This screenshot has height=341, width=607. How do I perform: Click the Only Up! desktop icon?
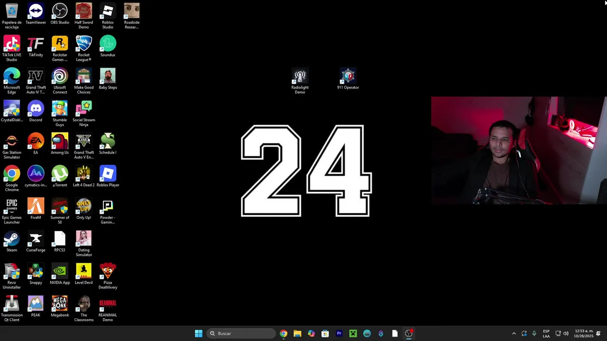point(83,209)
